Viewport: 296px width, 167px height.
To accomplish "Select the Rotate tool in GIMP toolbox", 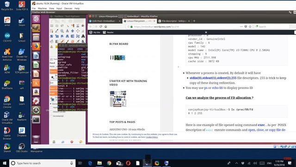I will coord(52,36).
